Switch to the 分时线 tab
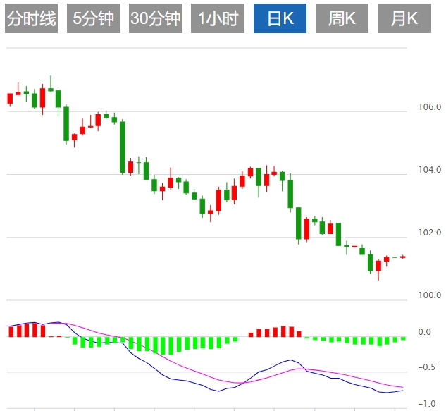 coord(31,19)
